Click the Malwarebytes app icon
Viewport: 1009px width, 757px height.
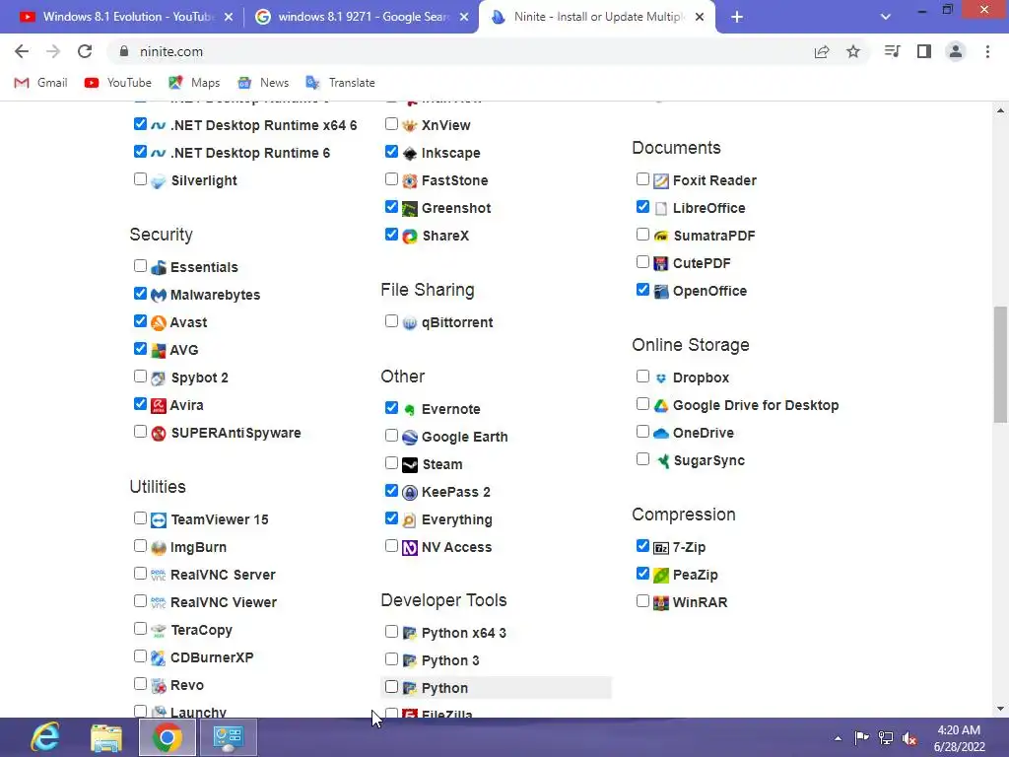[x=159, y=295]
